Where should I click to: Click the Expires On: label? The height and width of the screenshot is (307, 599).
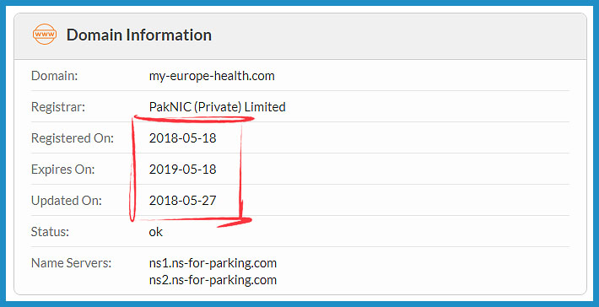click(x=62, y=170)
